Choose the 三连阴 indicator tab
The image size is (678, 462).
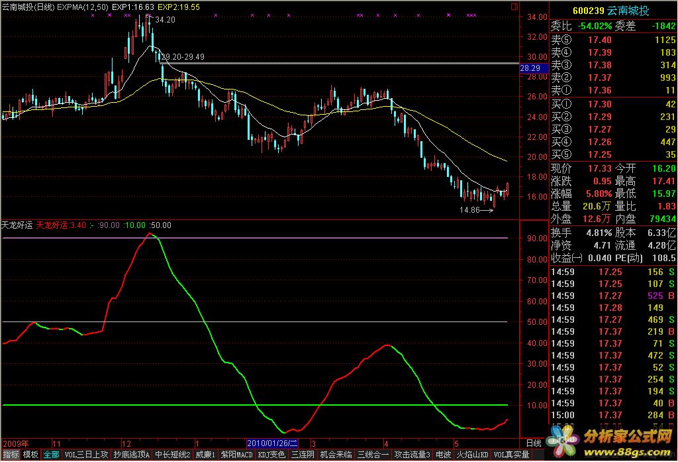pos(302,454)
